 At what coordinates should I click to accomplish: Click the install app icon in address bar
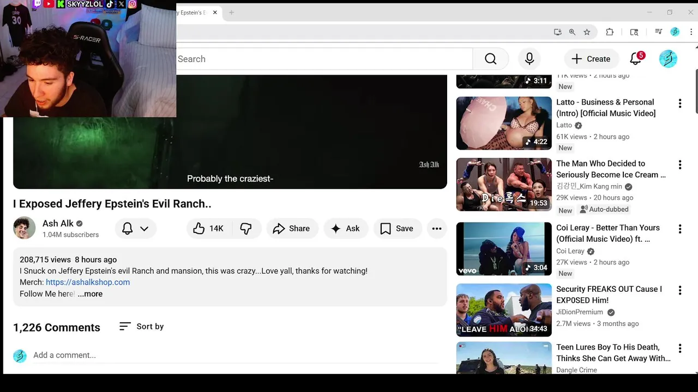557,32
